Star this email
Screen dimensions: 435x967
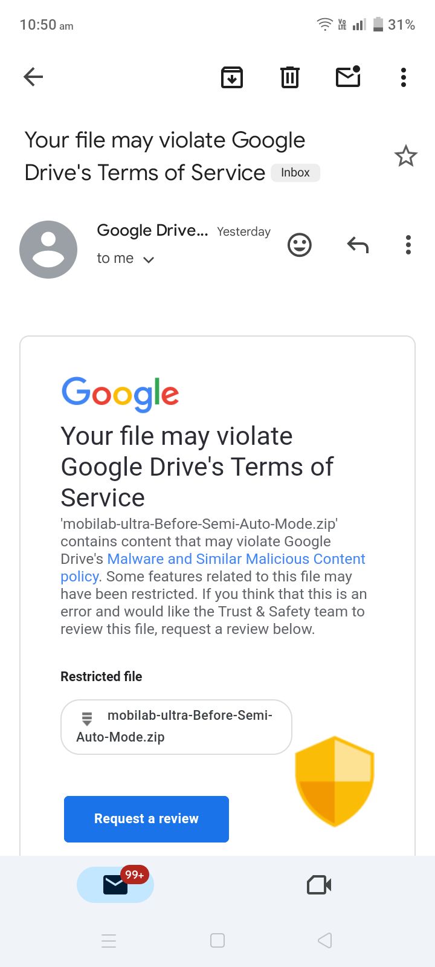(x=405, y=157)
